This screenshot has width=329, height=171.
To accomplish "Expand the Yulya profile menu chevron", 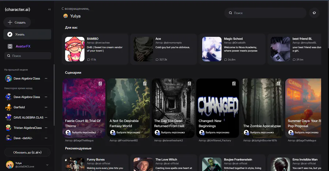I will point(47,165).
